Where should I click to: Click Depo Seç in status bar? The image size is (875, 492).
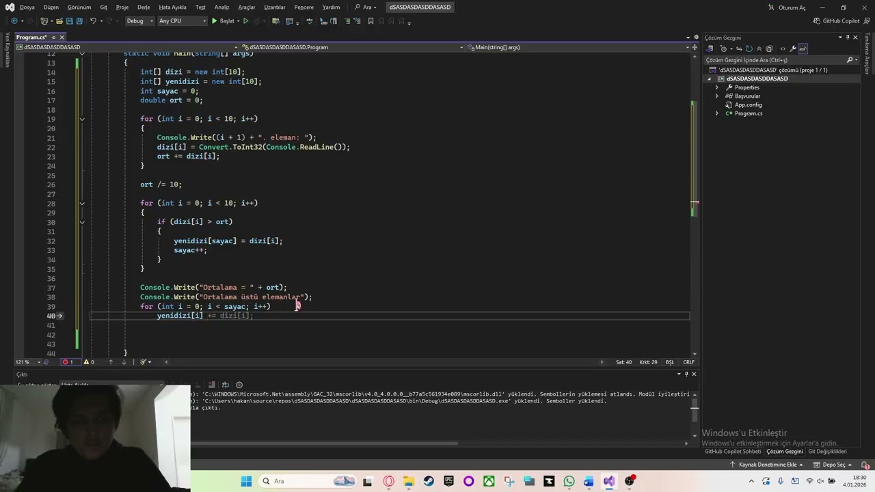point(833,465)
